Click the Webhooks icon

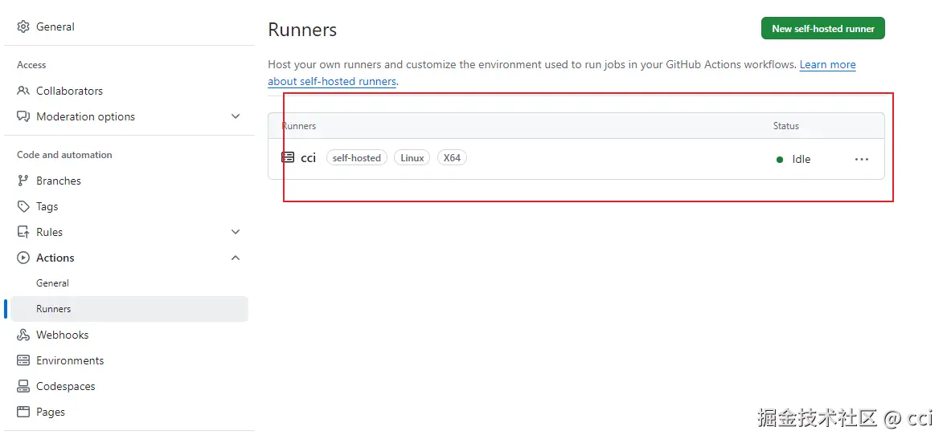coord(23,335)
